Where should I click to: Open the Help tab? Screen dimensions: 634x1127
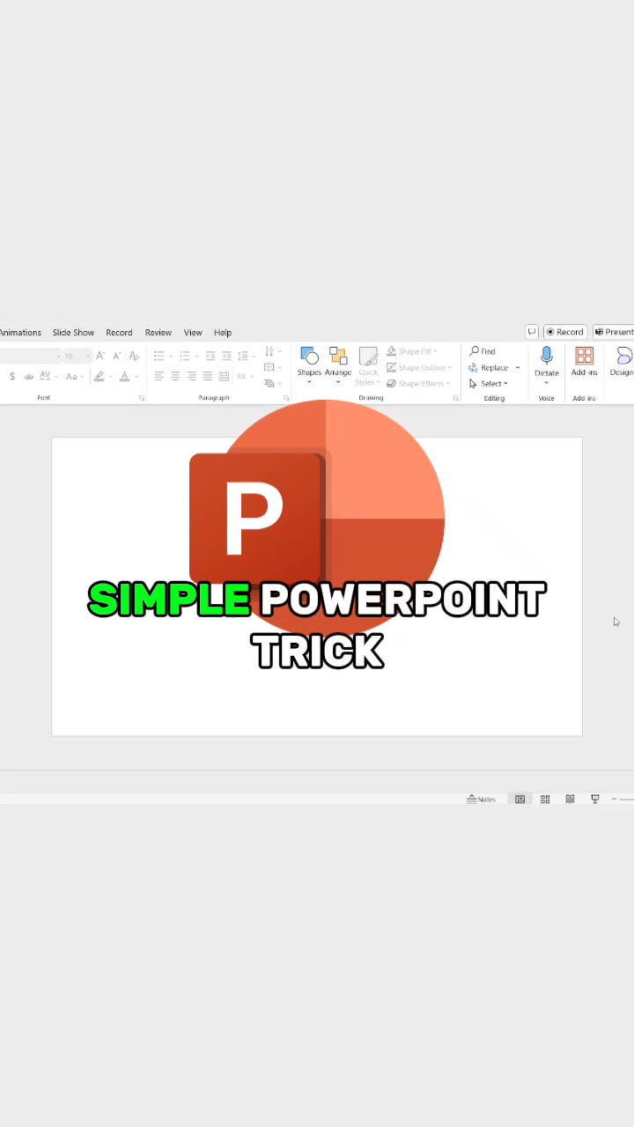point(223,333)
